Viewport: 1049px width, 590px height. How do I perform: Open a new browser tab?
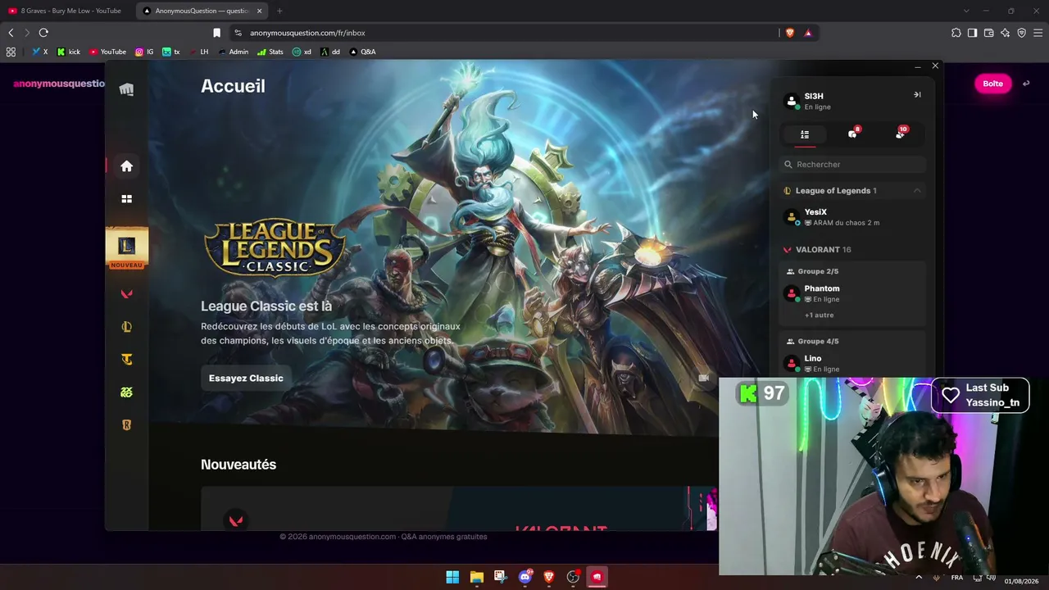279,11
